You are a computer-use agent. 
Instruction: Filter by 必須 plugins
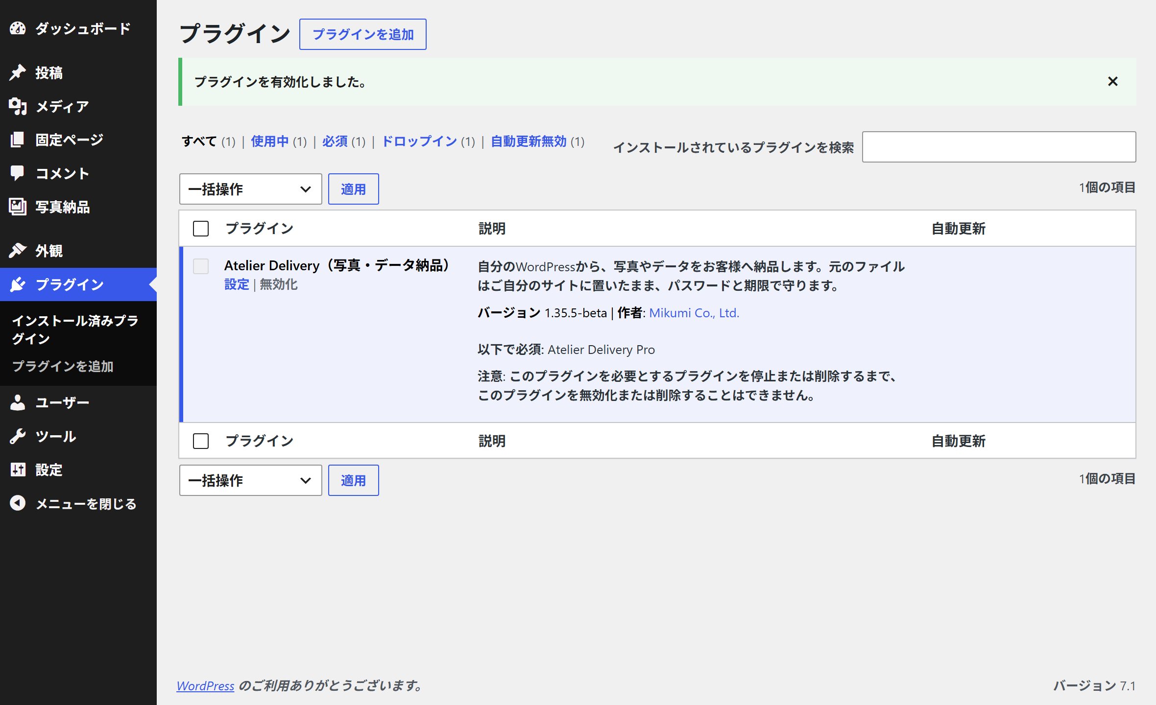point(335,141)
